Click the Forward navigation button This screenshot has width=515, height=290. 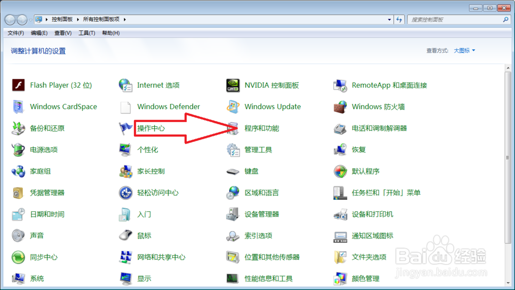tap(22, 20)
